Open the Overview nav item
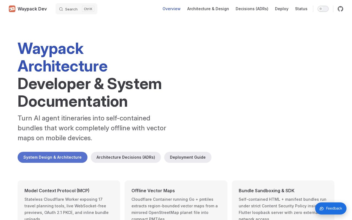Viewport: 352px width, 220px height. pyautogui.click(x=172, y=9)
